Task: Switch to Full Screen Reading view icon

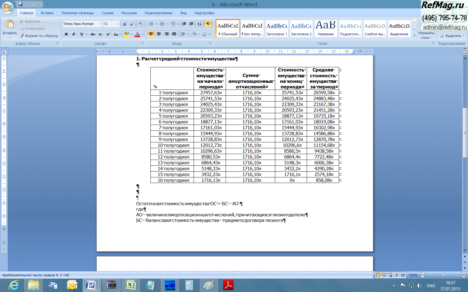Action: [x=384, y=275]
